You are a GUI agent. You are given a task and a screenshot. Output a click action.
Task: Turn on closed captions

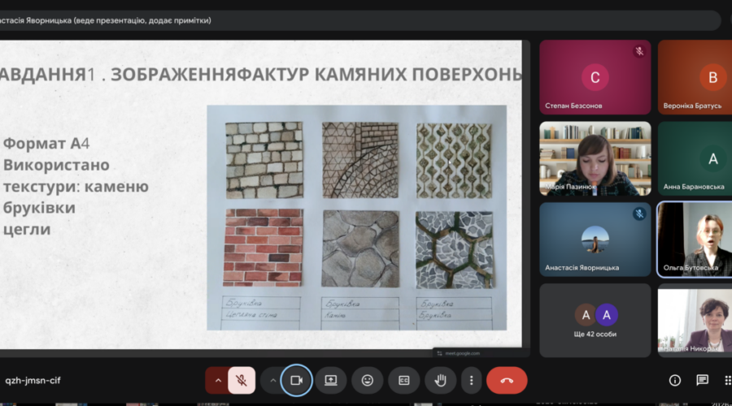pos(403,380)
